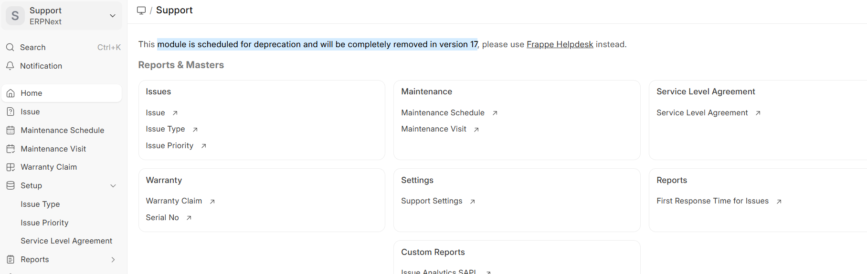This screenshot has height=274, width=867.
Task: Open the Support workspace switcher dropdown
Action: (113, 16)
